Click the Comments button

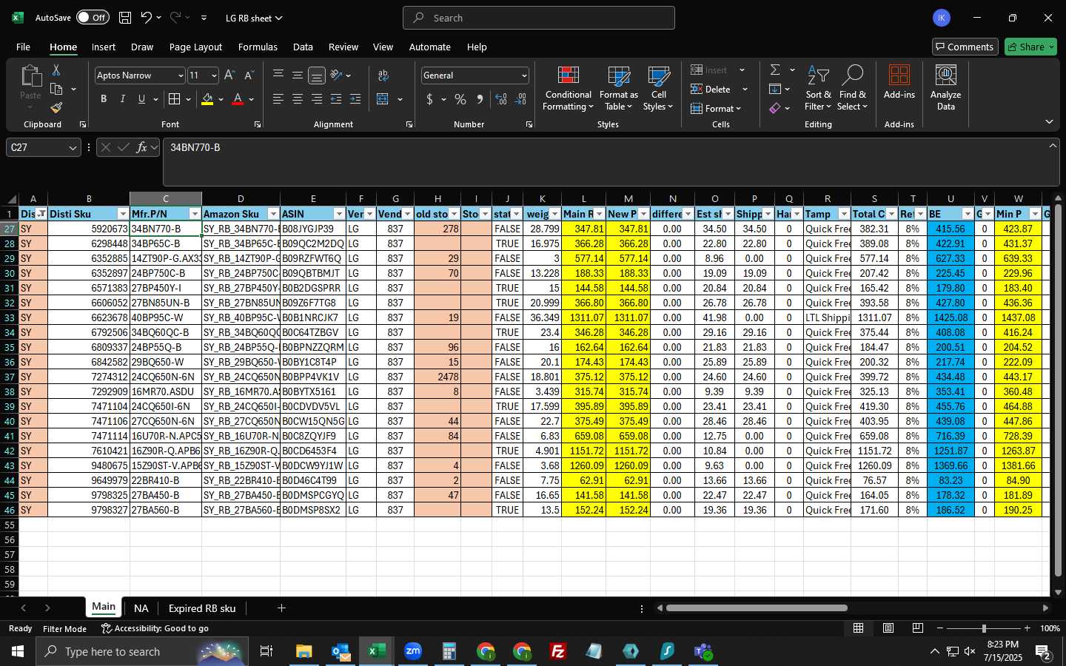pyautogui.click(x=964, y=47)
